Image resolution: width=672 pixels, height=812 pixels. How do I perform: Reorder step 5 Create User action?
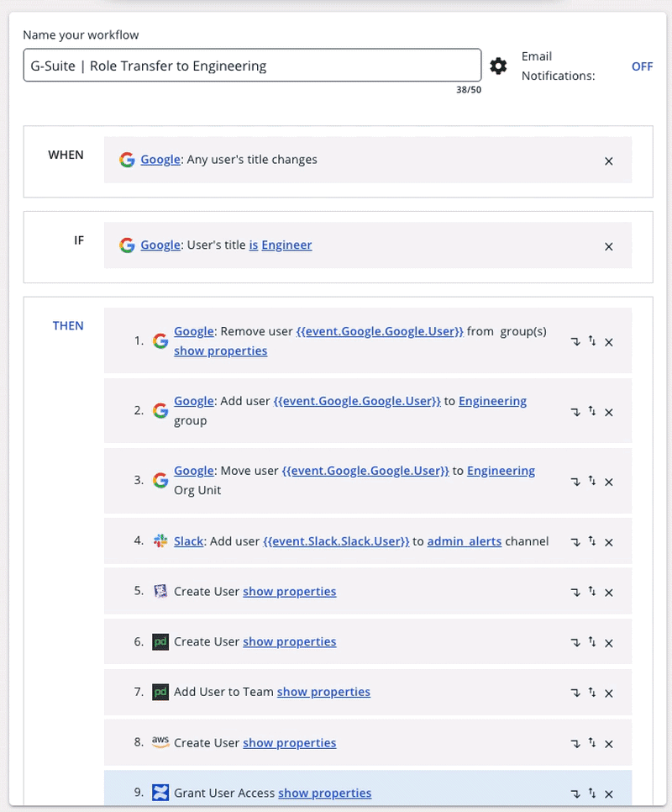pos(592,592)
